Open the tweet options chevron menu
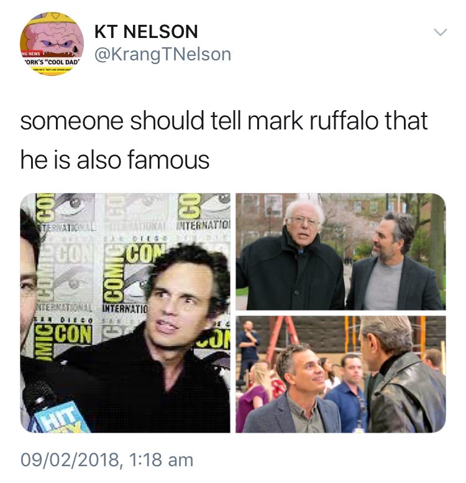 (x=440, y=32)
